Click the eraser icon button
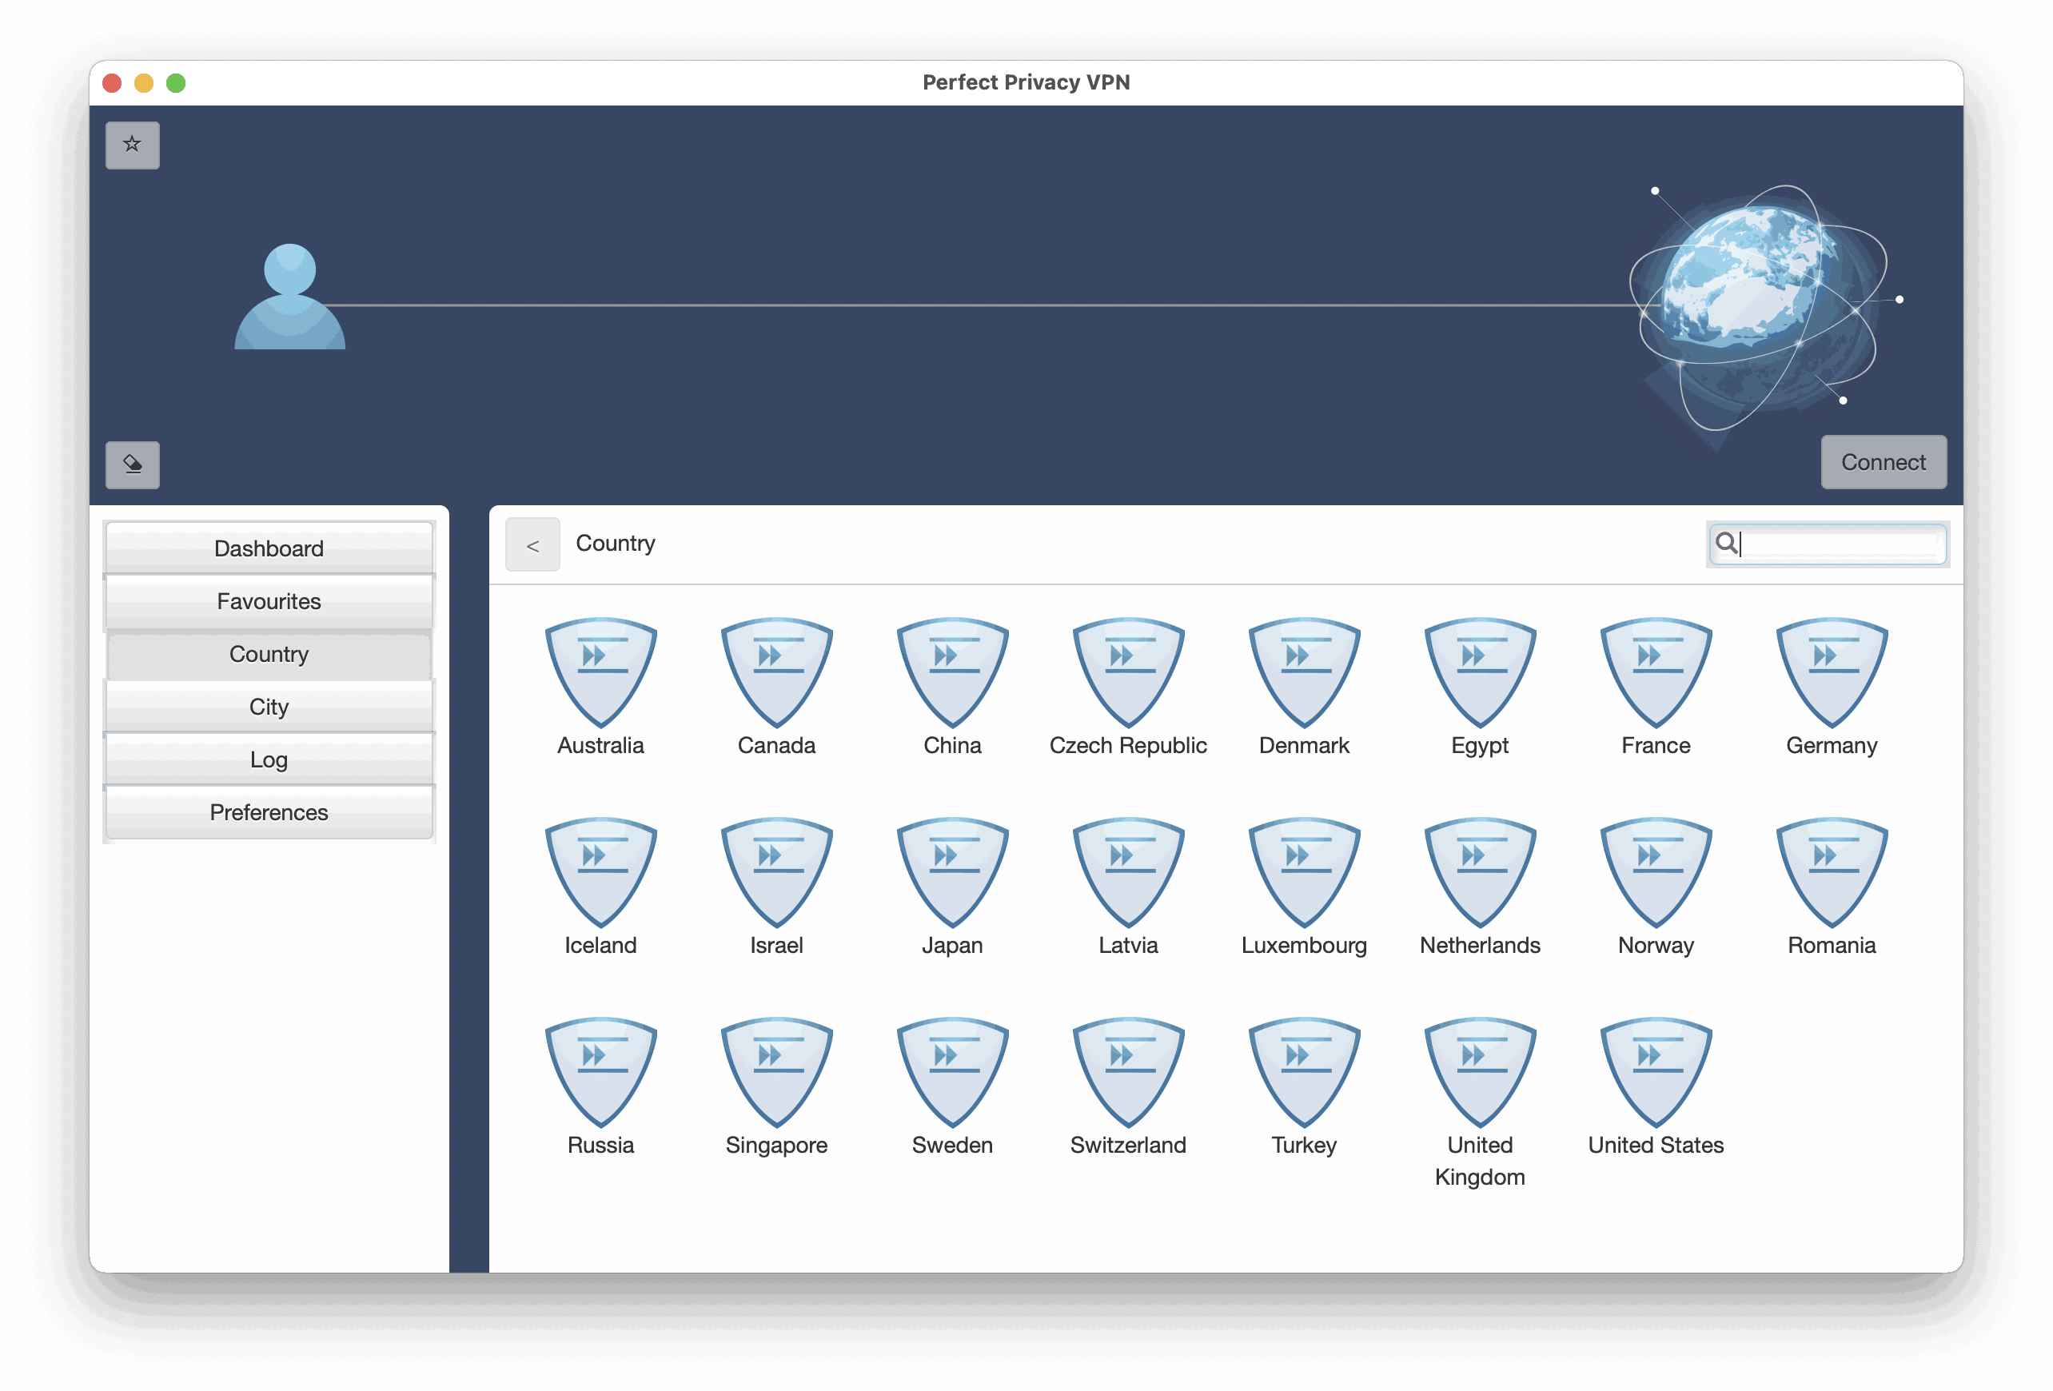 (133, 464)
